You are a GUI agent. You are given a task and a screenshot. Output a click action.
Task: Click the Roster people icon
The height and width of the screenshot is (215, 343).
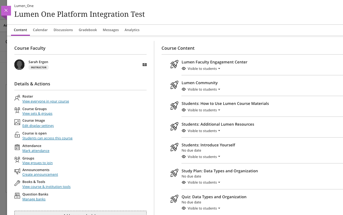point(17,98)
